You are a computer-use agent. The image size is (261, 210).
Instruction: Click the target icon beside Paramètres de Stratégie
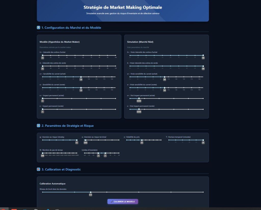tap(38, 126)
